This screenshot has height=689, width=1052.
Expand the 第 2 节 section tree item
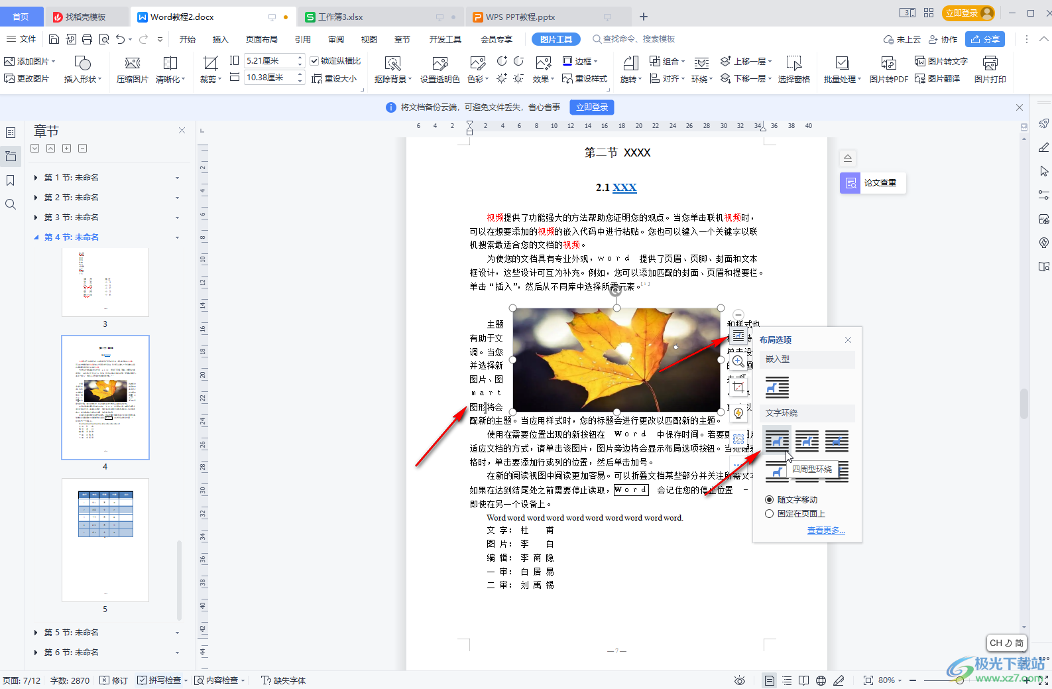tap(36, 198)
